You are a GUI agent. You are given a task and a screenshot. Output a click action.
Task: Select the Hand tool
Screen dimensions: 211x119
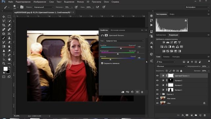click(9, 59)
